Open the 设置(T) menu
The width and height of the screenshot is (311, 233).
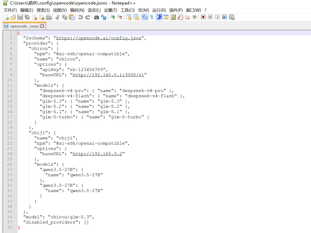pos(110,10)
